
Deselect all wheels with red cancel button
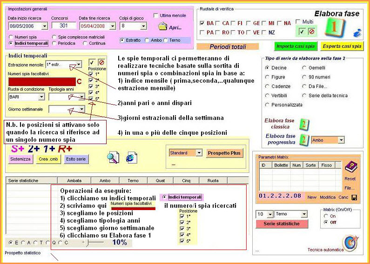pyautogui.click(x=311, y=32)
